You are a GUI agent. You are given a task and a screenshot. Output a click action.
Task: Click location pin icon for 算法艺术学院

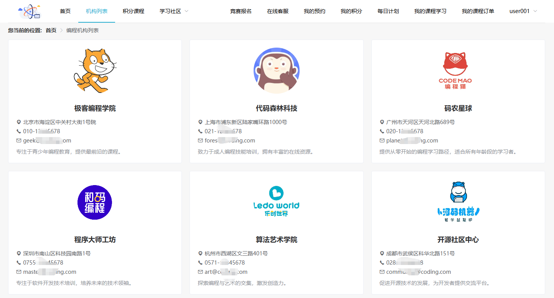(200, 253)
